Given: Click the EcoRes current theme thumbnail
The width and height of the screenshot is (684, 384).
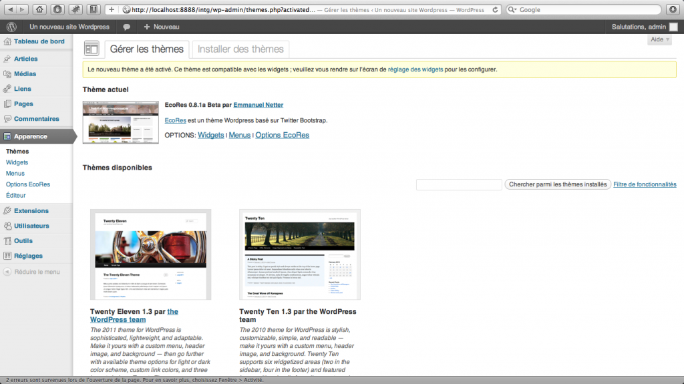Looking at the screenshot, I should [x=121, y=123].
